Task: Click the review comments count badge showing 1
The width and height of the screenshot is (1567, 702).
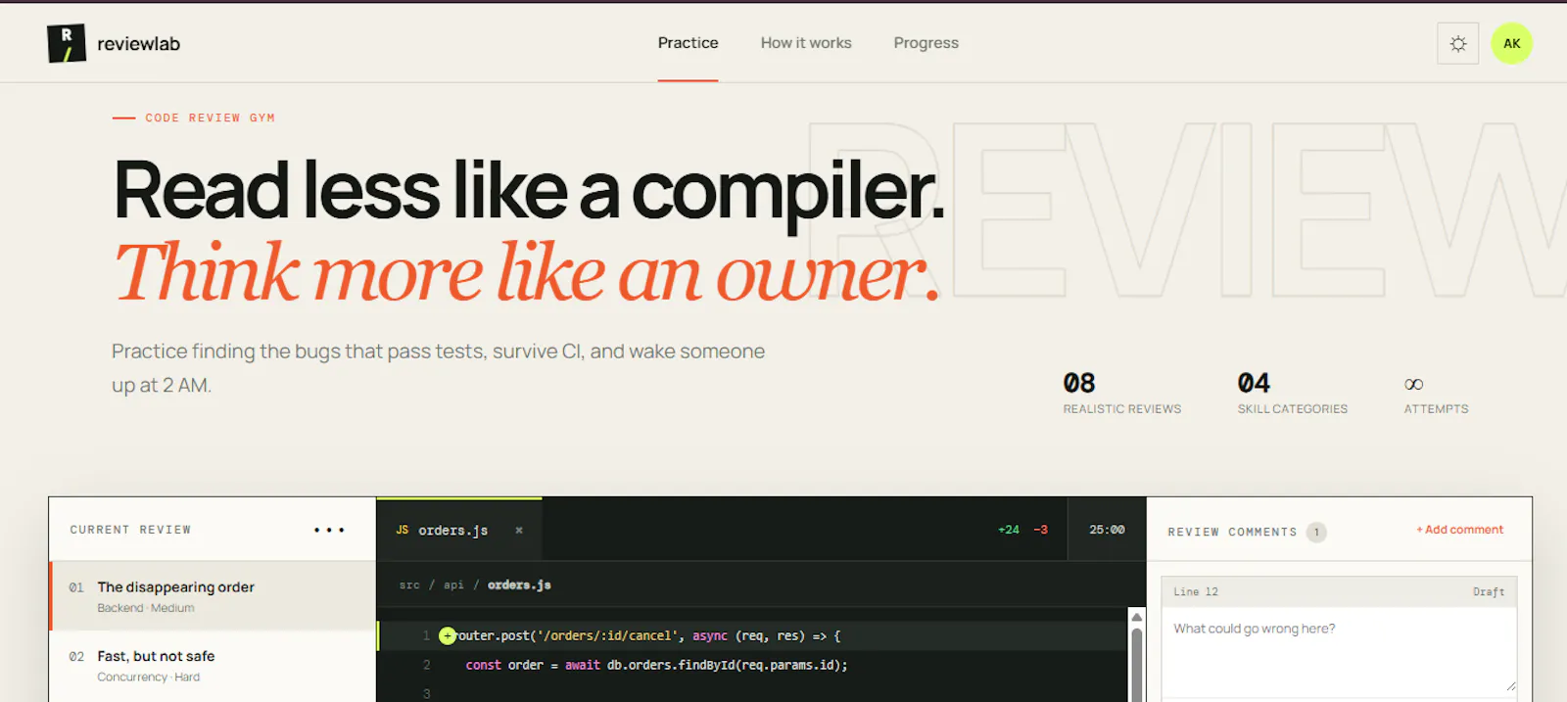Action: click(x=1316, y=533)
